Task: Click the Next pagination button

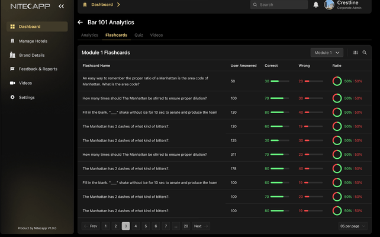Action: [x=201, y=226]
